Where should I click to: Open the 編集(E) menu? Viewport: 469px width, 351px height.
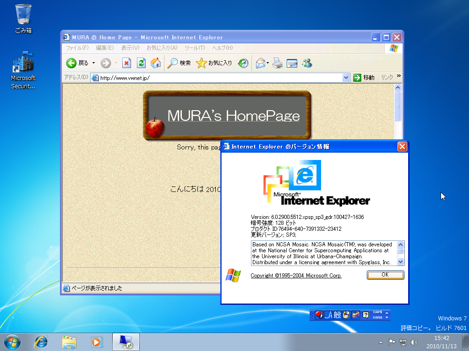pos(105,48)
